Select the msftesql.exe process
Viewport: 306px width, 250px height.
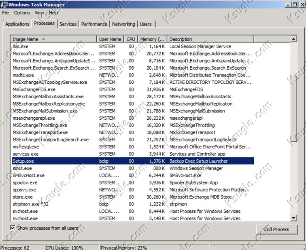[x=133, y=147]
